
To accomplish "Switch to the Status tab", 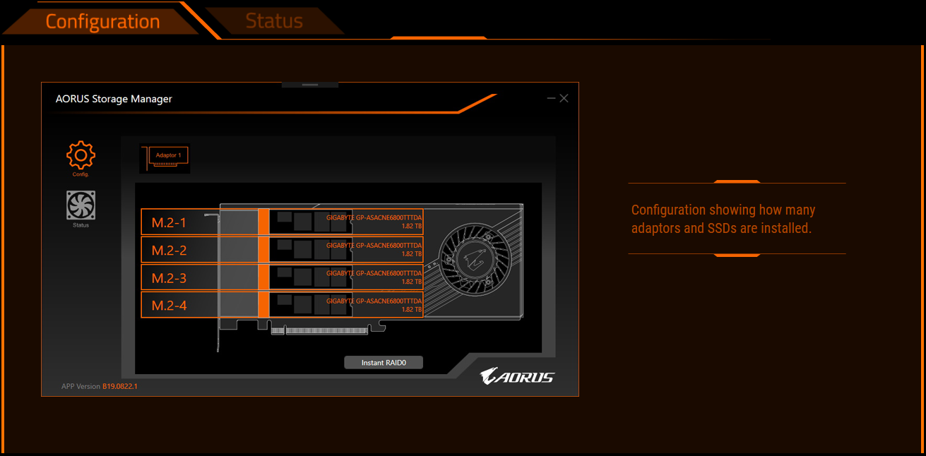I will coord(274,21).
